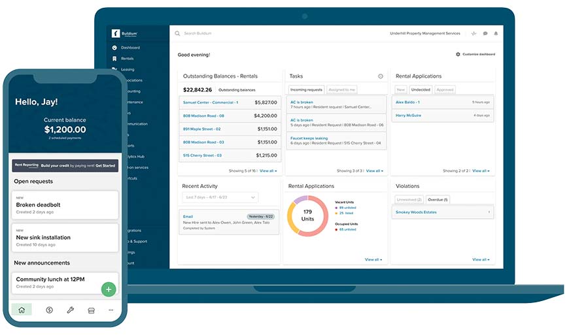This screenshot has width=567, height=335.
Task: Open the chat messages icon in the top bar
Action: [485, 33]
